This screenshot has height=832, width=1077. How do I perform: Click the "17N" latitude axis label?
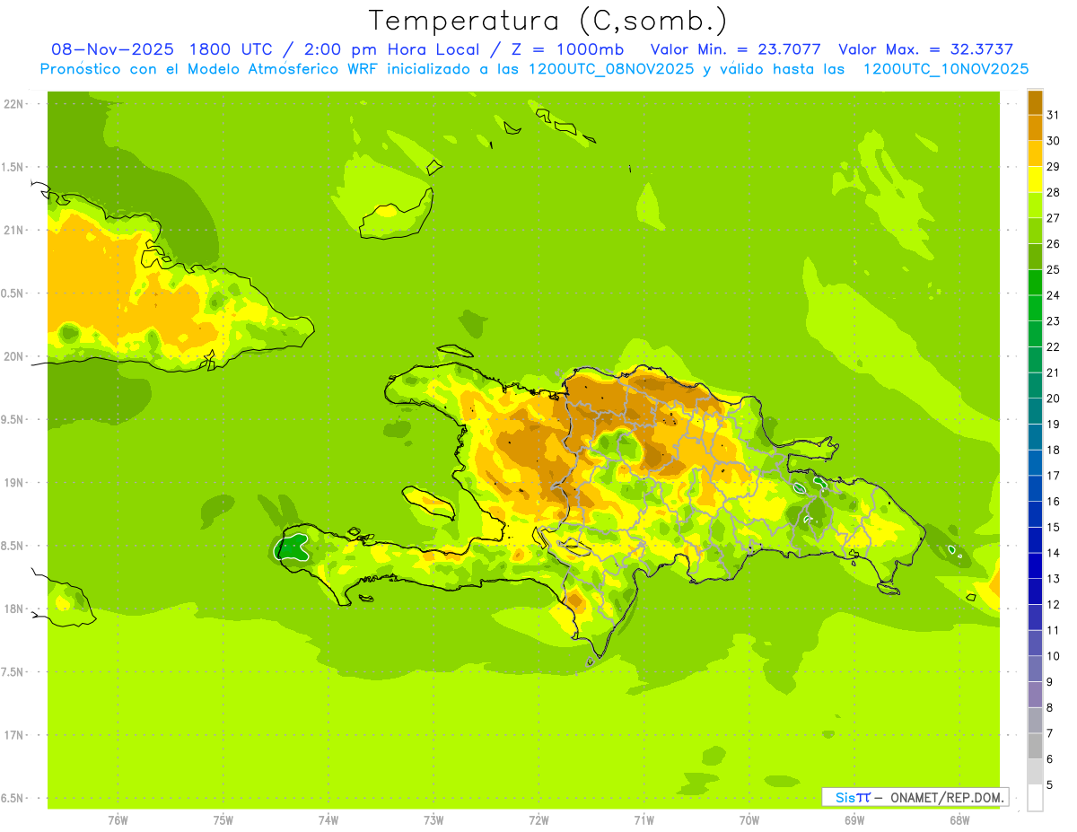click(14, 735)
